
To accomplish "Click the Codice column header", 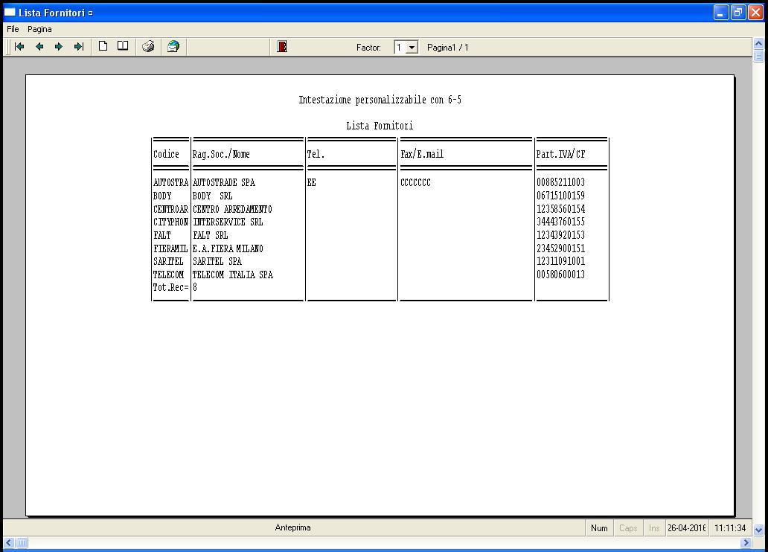I will (x=166, y=154).
